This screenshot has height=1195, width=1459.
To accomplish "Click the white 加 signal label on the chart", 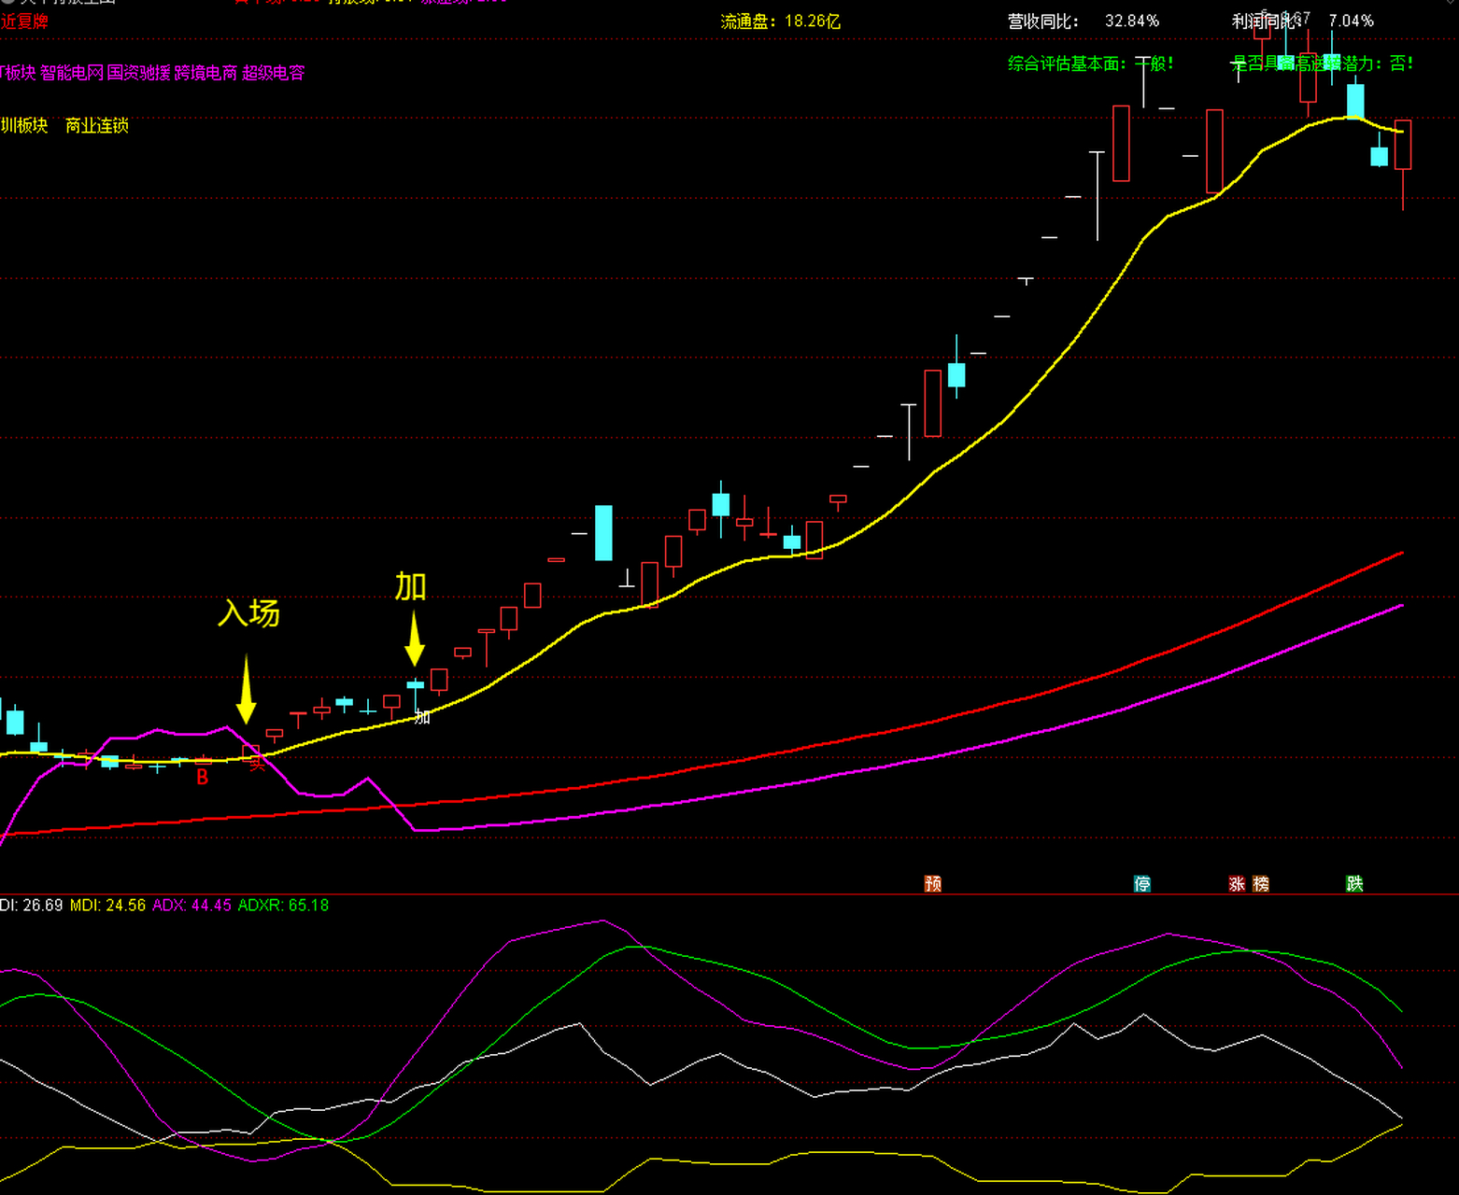I will click(x=422, y=717).
